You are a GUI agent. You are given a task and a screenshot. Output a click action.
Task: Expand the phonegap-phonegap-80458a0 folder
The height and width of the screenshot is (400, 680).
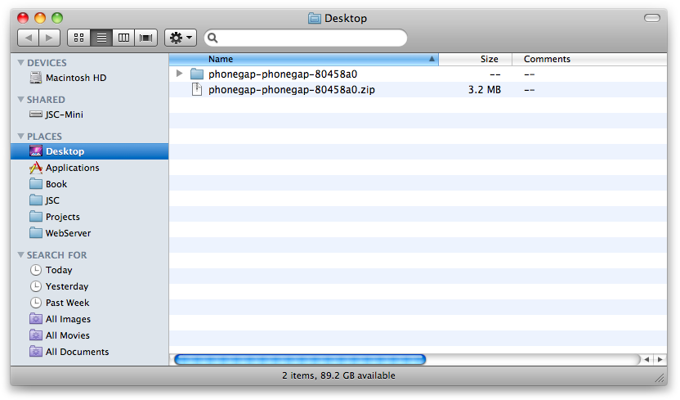[180, 74]
